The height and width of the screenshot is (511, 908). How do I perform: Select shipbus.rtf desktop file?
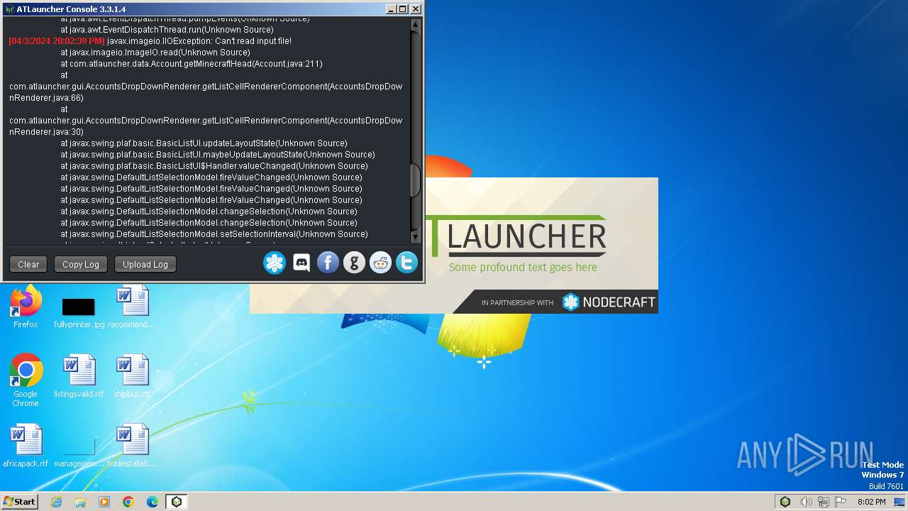click(132, 376)
